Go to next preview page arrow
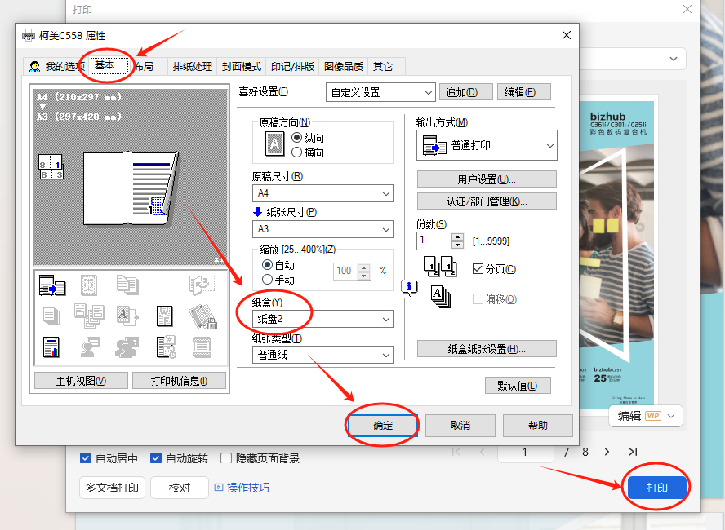Screen dimensions: 725x530 pos(607,451)
